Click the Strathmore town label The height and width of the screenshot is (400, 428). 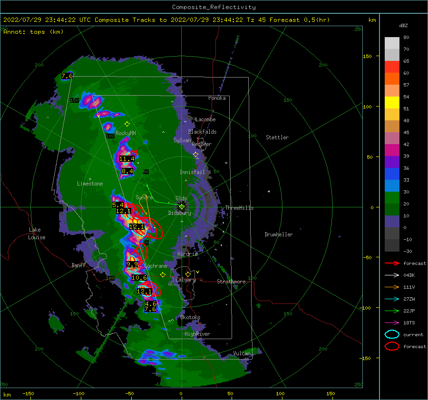tap(232, 282)
